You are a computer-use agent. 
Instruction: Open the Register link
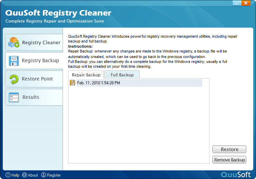click(51, 175)
